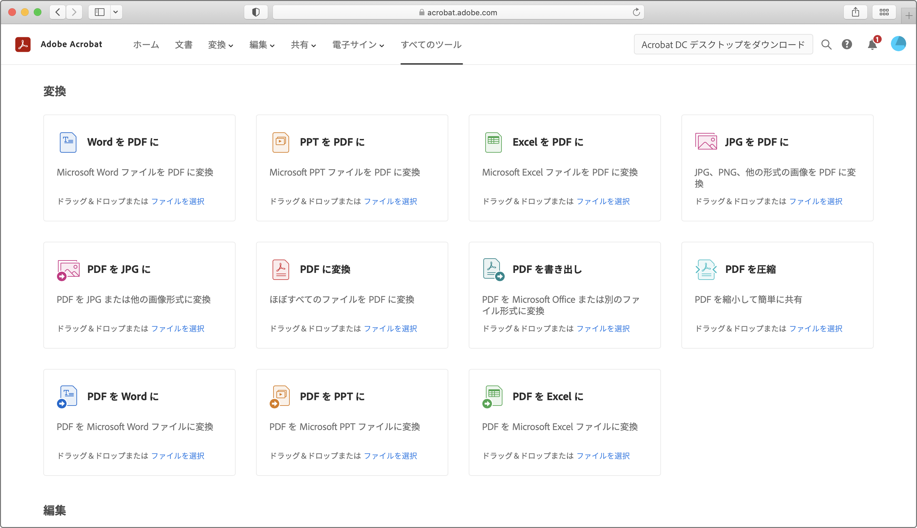917x528 pixels.
Task: Click the 編集 section heading at bottom
Action: 55,511
